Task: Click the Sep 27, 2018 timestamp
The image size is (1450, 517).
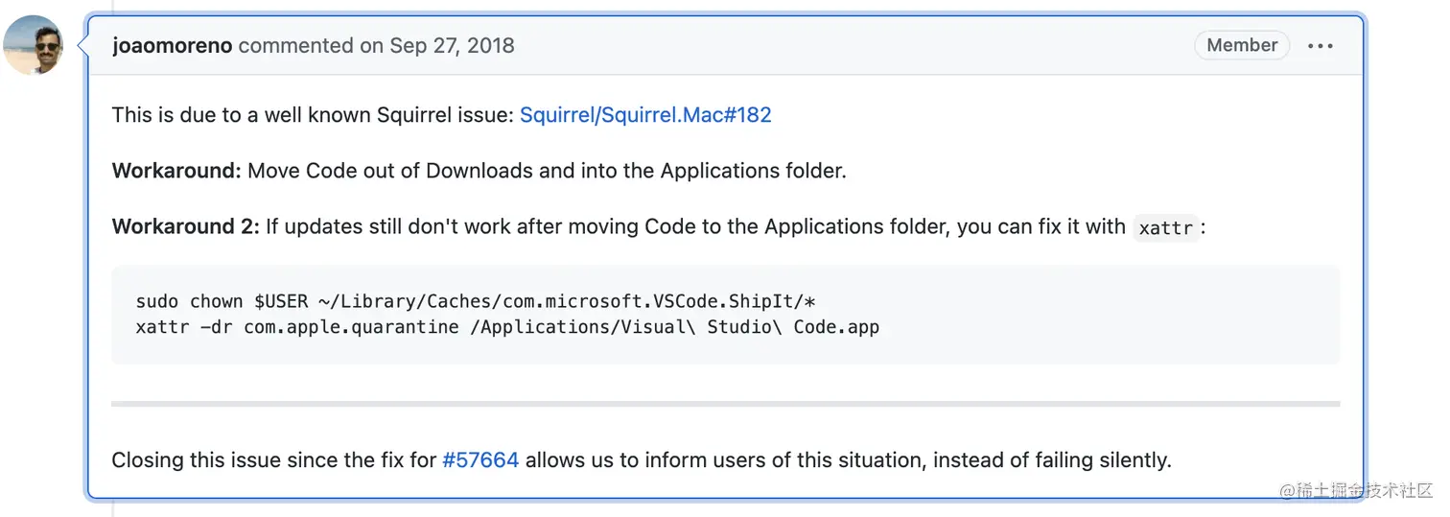Action: 452,46
